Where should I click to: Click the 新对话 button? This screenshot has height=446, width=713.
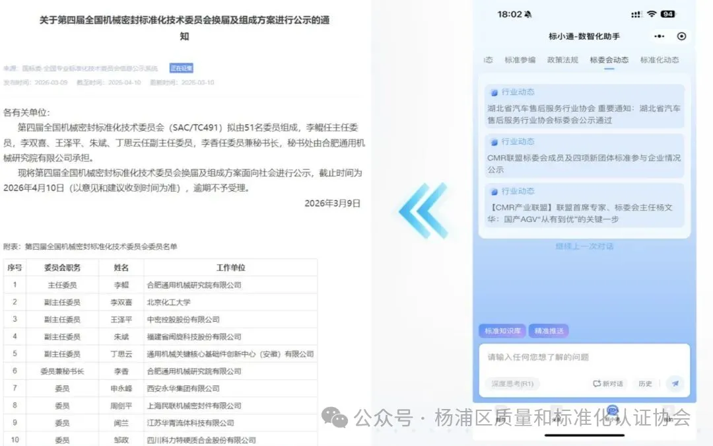608,383
